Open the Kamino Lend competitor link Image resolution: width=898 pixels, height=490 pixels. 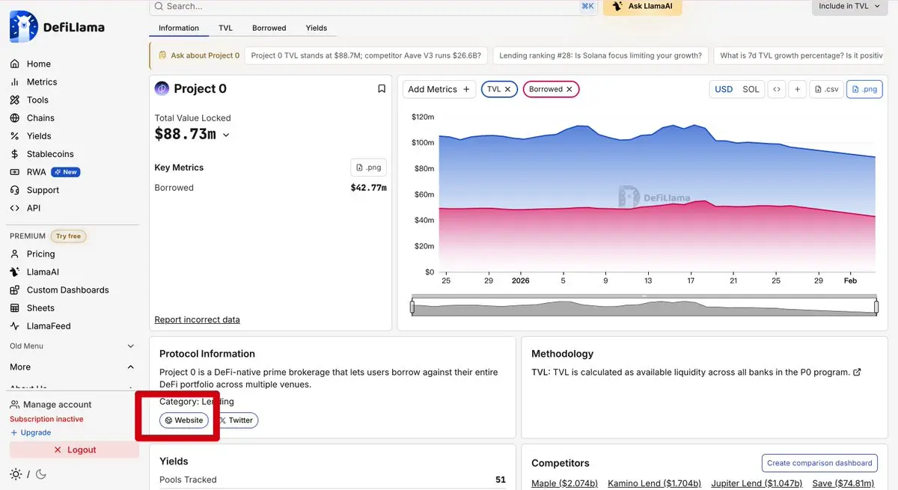click(x=654, y=483)
